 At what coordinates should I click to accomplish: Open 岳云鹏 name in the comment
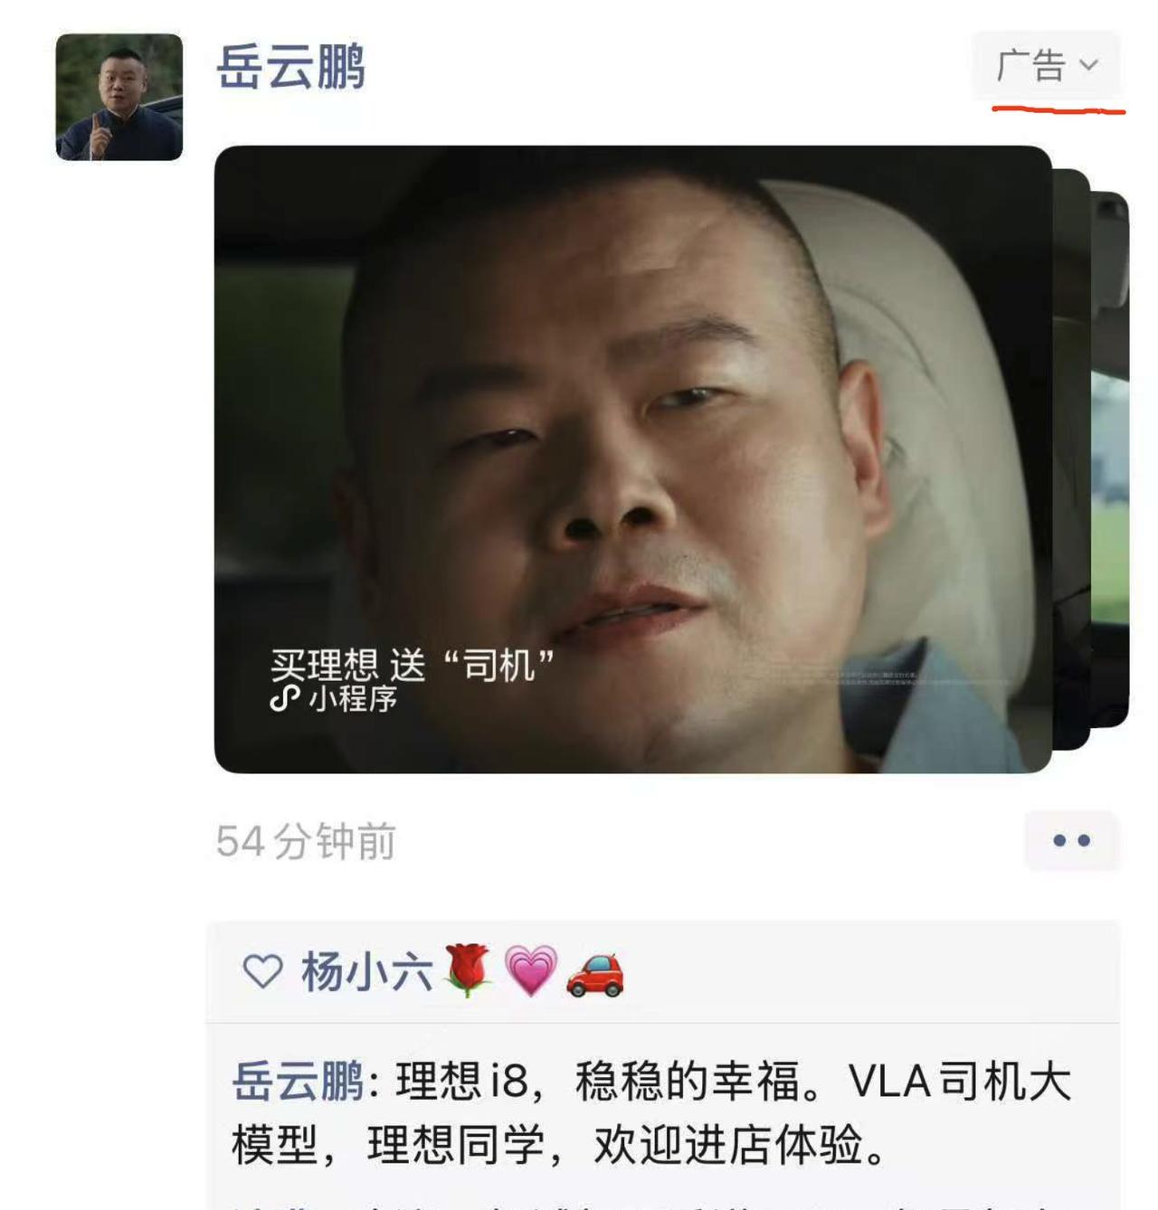click(298, 1081)
